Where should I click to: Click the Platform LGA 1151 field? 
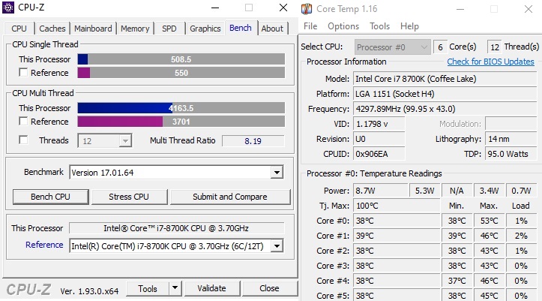(x=445, y=94)
